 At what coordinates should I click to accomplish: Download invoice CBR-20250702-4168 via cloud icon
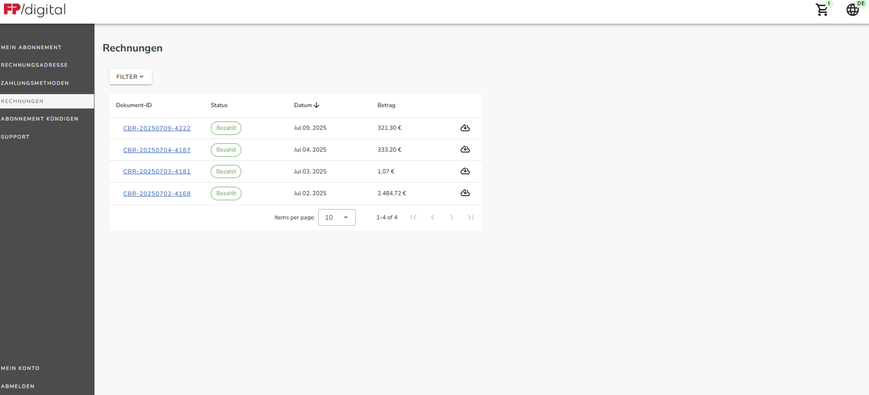point(464,193)
